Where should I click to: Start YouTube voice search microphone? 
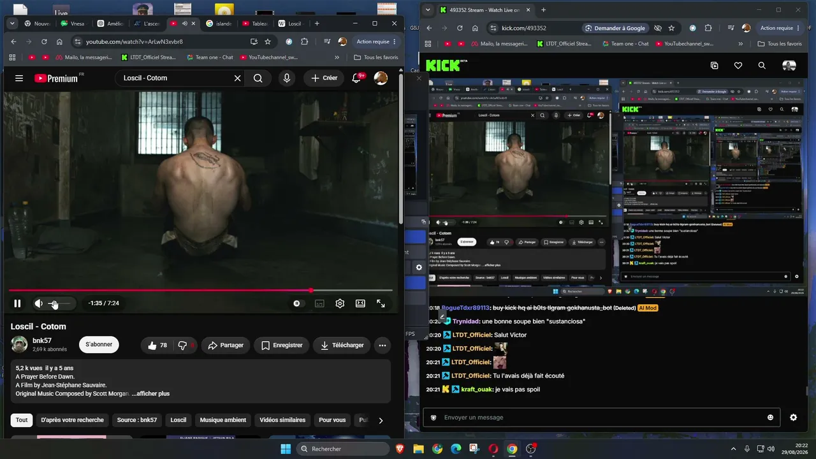pos(287,78)
